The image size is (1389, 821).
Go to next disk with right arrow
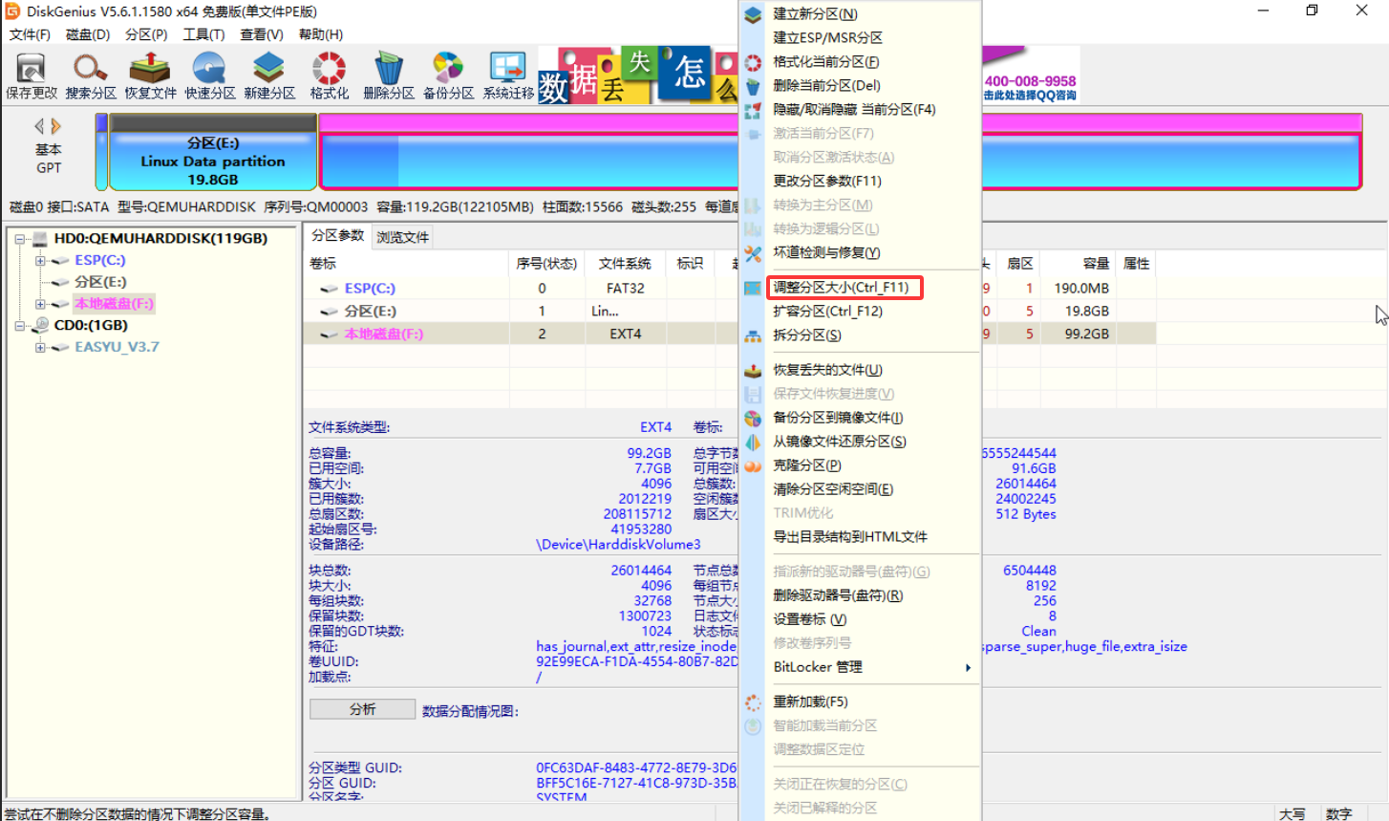pyautogui.click(x=56, y=126)
